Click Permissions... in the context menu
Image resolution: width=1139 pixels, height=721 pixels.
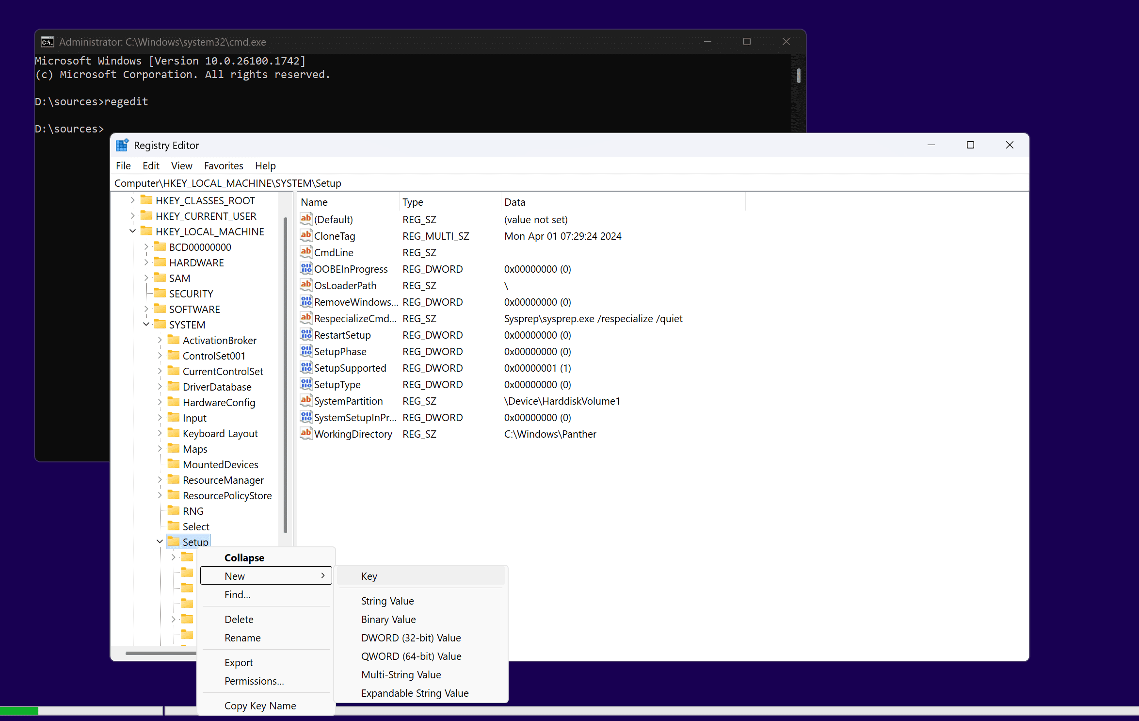(254, 681)
